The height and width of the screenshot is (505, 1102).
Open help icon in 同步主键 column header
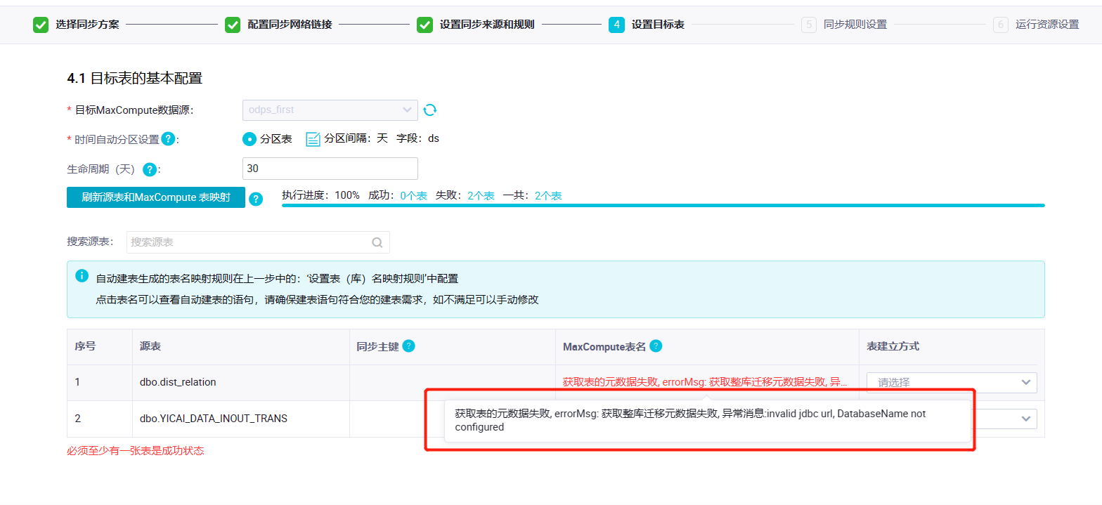pos(408,346)
